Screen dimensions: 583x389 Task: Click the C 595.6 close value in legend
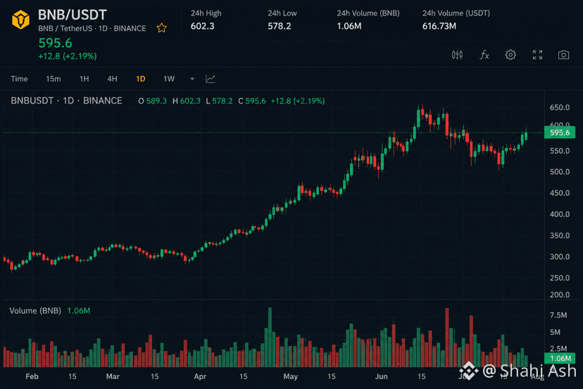252,101
